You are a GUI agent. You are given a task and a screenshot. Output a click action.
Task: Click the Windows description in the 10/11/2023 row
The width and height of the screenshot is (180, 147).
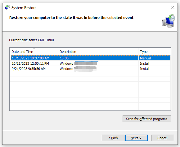(x=66, y=63)
